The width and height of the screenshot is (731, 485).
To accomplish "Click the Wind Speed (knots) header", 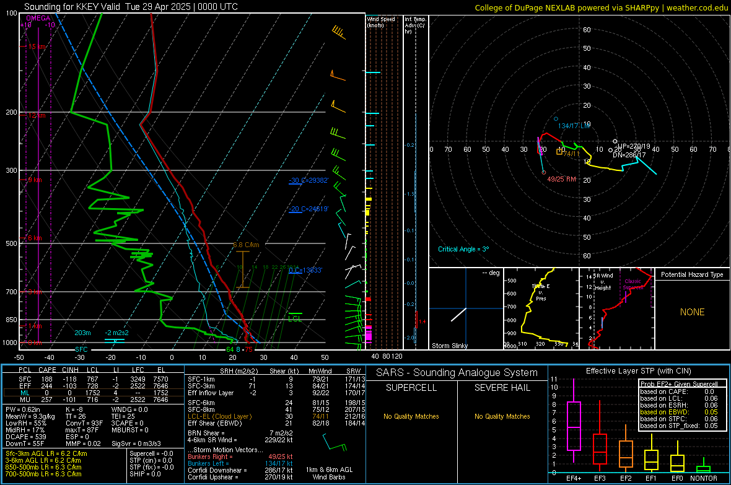I will 381,22.
